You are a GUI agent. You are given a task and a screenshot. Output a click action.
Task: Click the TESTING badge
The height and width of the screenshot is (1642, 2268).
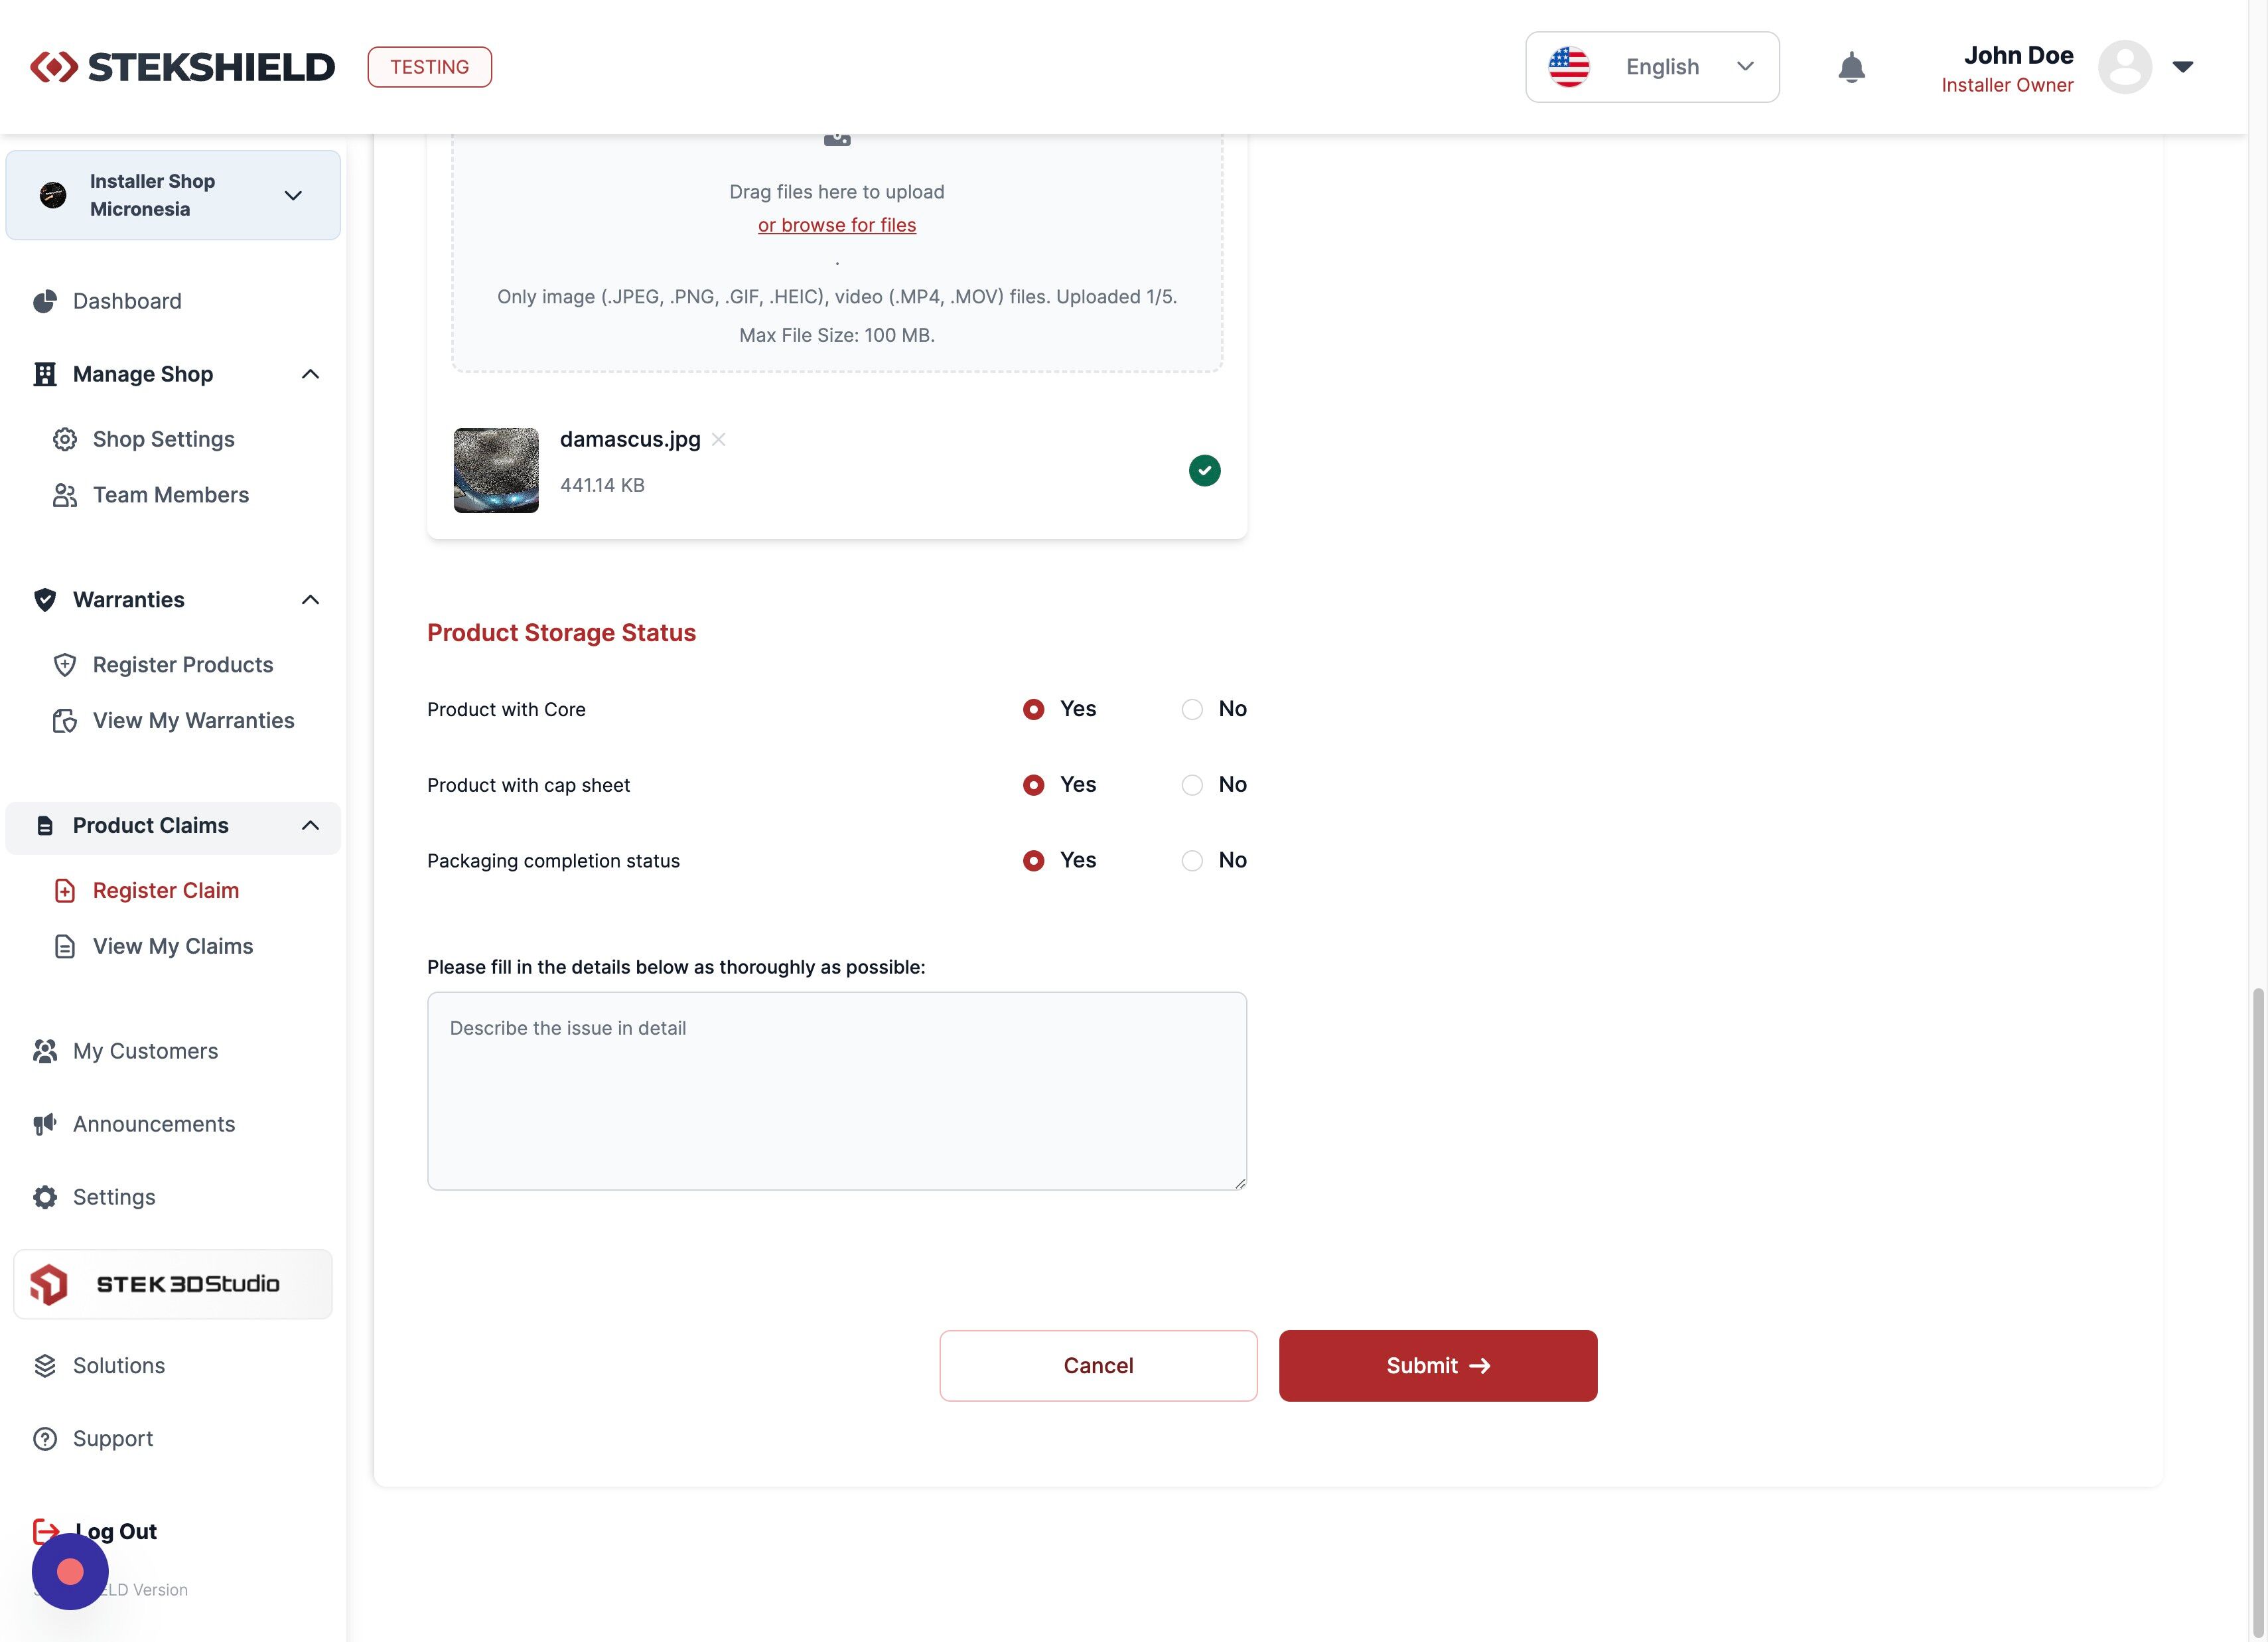coord(430,67)
